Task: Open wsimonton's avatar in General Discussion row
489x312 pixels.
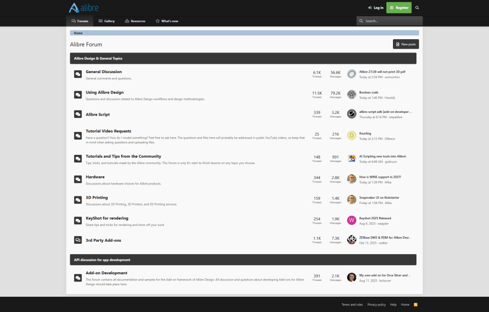Action: [x=351, y=74]
